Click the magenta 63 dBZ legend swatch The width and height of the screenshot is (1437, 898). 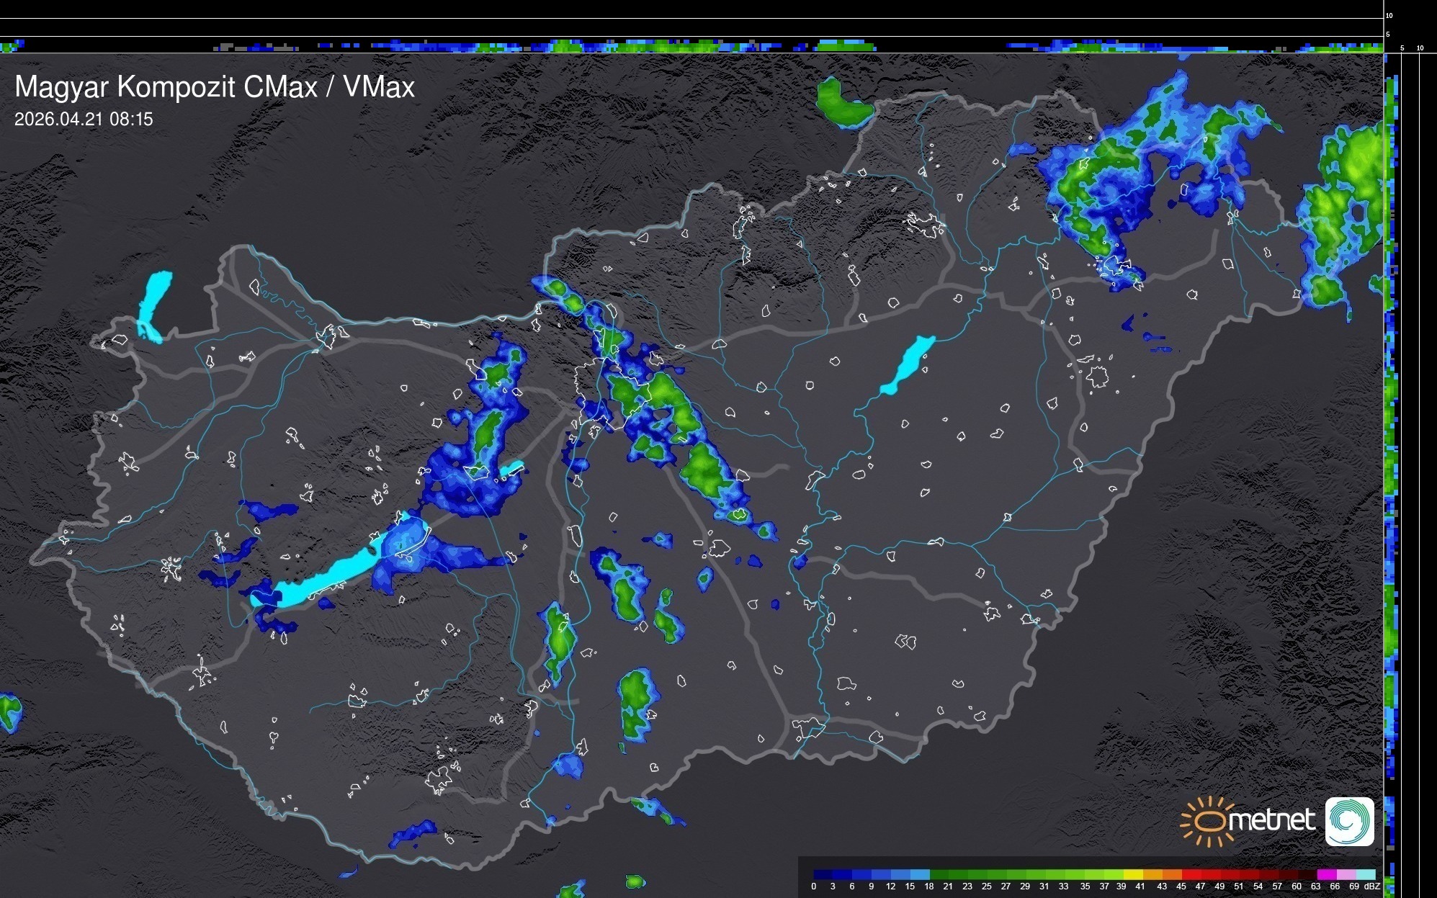1326,874
